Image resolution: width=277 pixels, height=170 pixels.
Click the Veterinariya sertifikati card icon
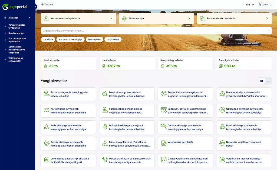click(164, 143)
